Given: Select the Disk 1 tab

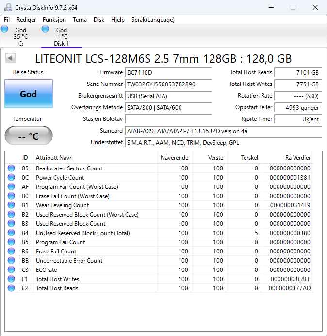Looking at the screenshot, I should 62,36.
